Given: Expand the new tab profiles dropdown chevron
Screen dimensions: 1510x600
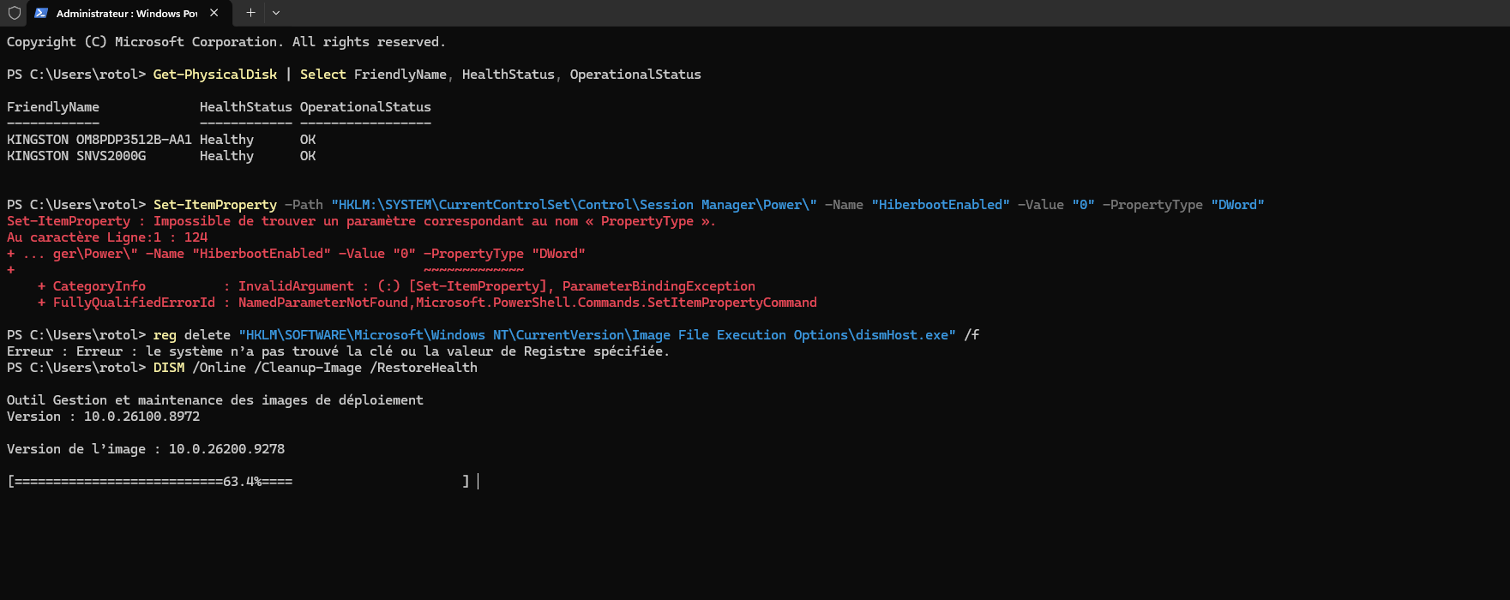Looking at the screenshot, I should [276, 13].
